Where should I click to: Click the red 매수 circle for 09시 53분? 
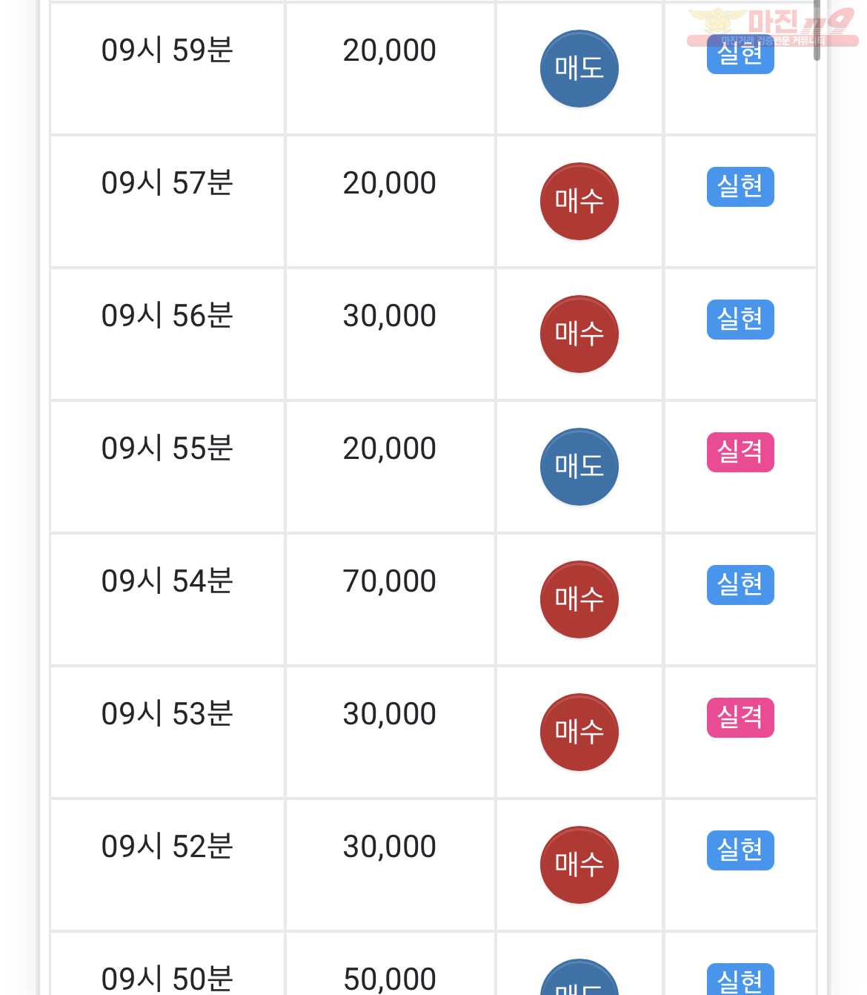579,733
